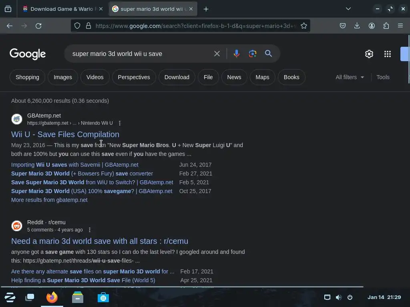
Task: Open Super Mario 3D World (USA) 100% savegame link
Action: [x=92, y=191]
